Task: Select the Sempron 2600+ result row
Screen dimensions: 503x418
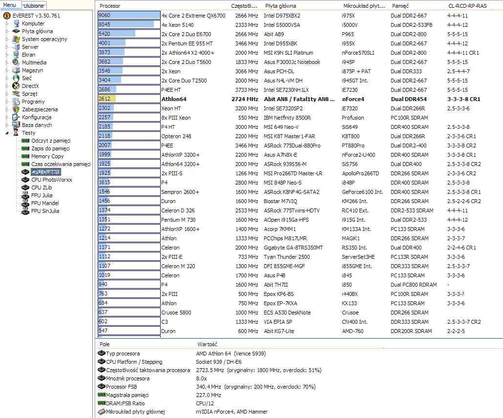Action: point(298,192)
